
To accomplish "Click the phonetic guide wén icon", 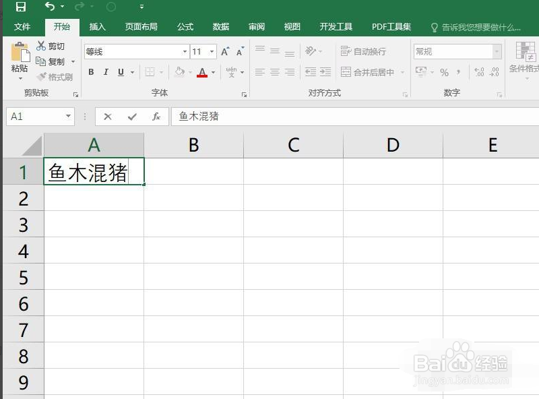I will tap(231, 72).
